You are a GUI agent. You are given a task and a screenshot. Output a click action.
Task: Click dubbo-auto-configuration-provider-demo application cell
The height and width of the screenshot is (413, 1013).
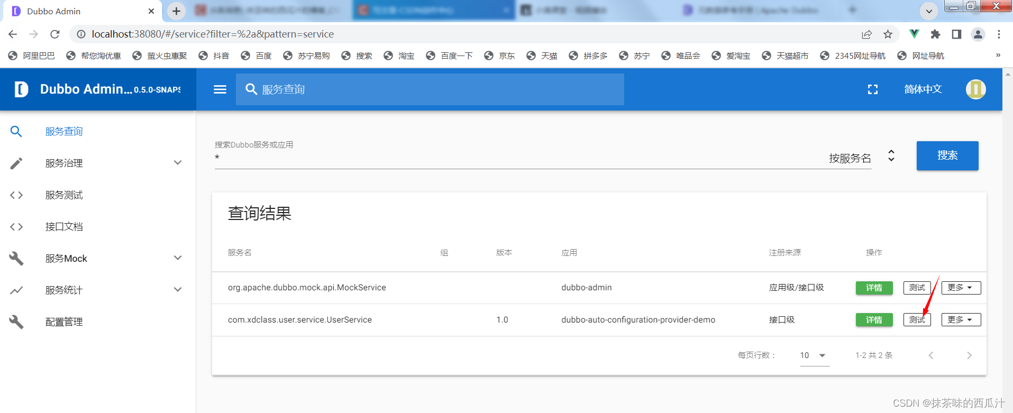[x=638, y=320]
